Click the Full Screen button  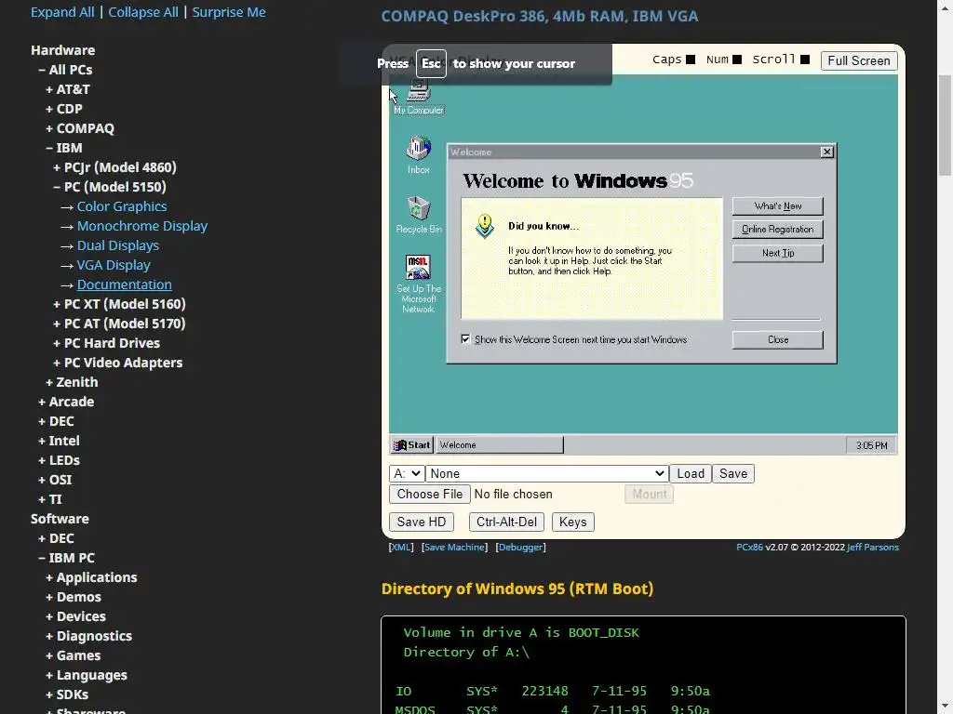[859, 60]
